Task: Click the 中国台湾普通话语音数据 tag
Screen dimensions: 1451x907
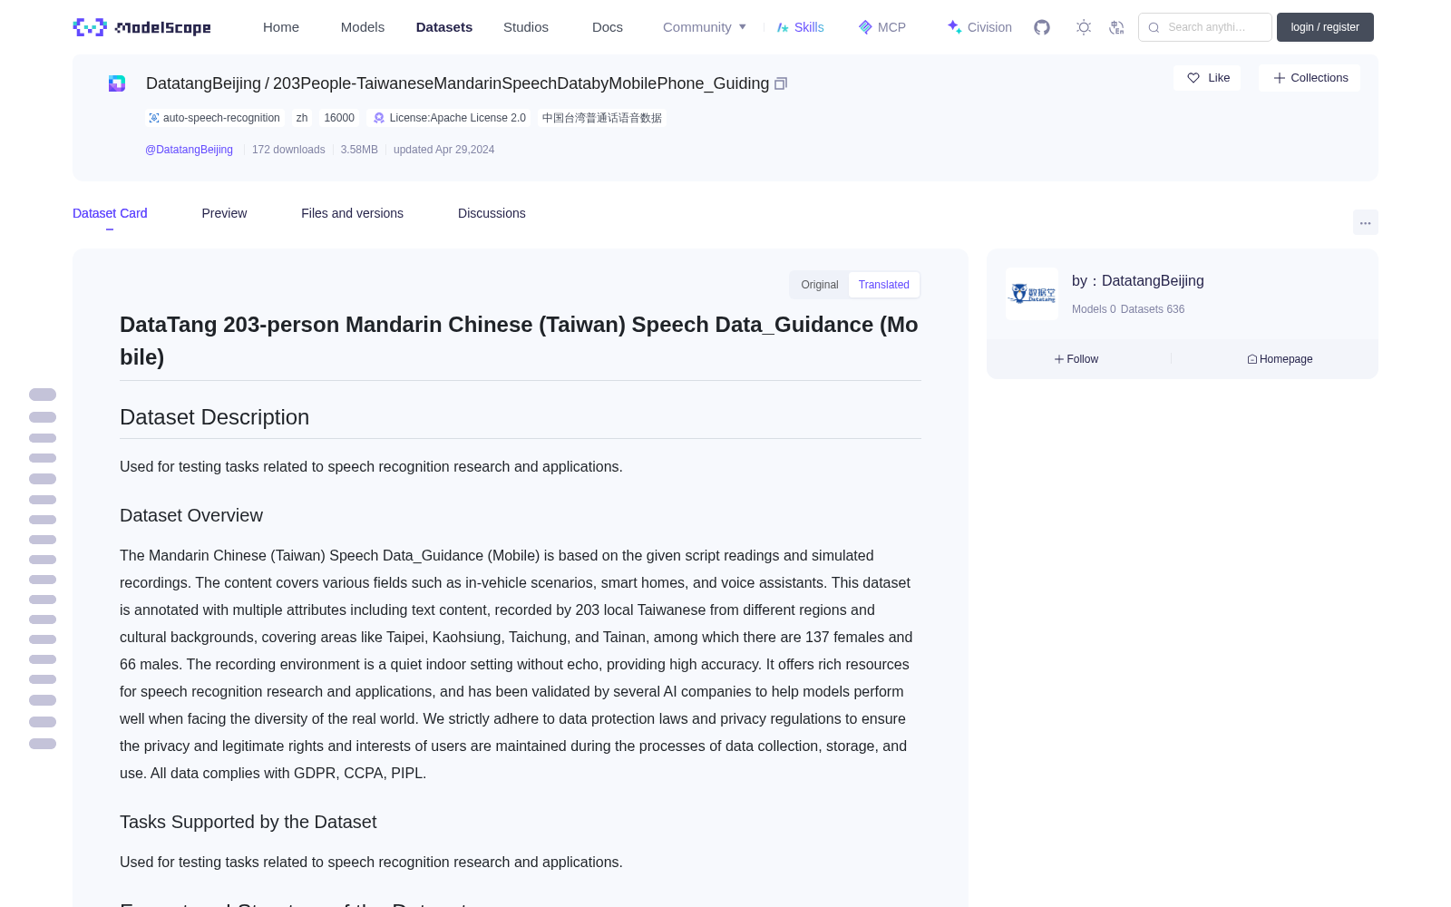Action: coord(602,118)
